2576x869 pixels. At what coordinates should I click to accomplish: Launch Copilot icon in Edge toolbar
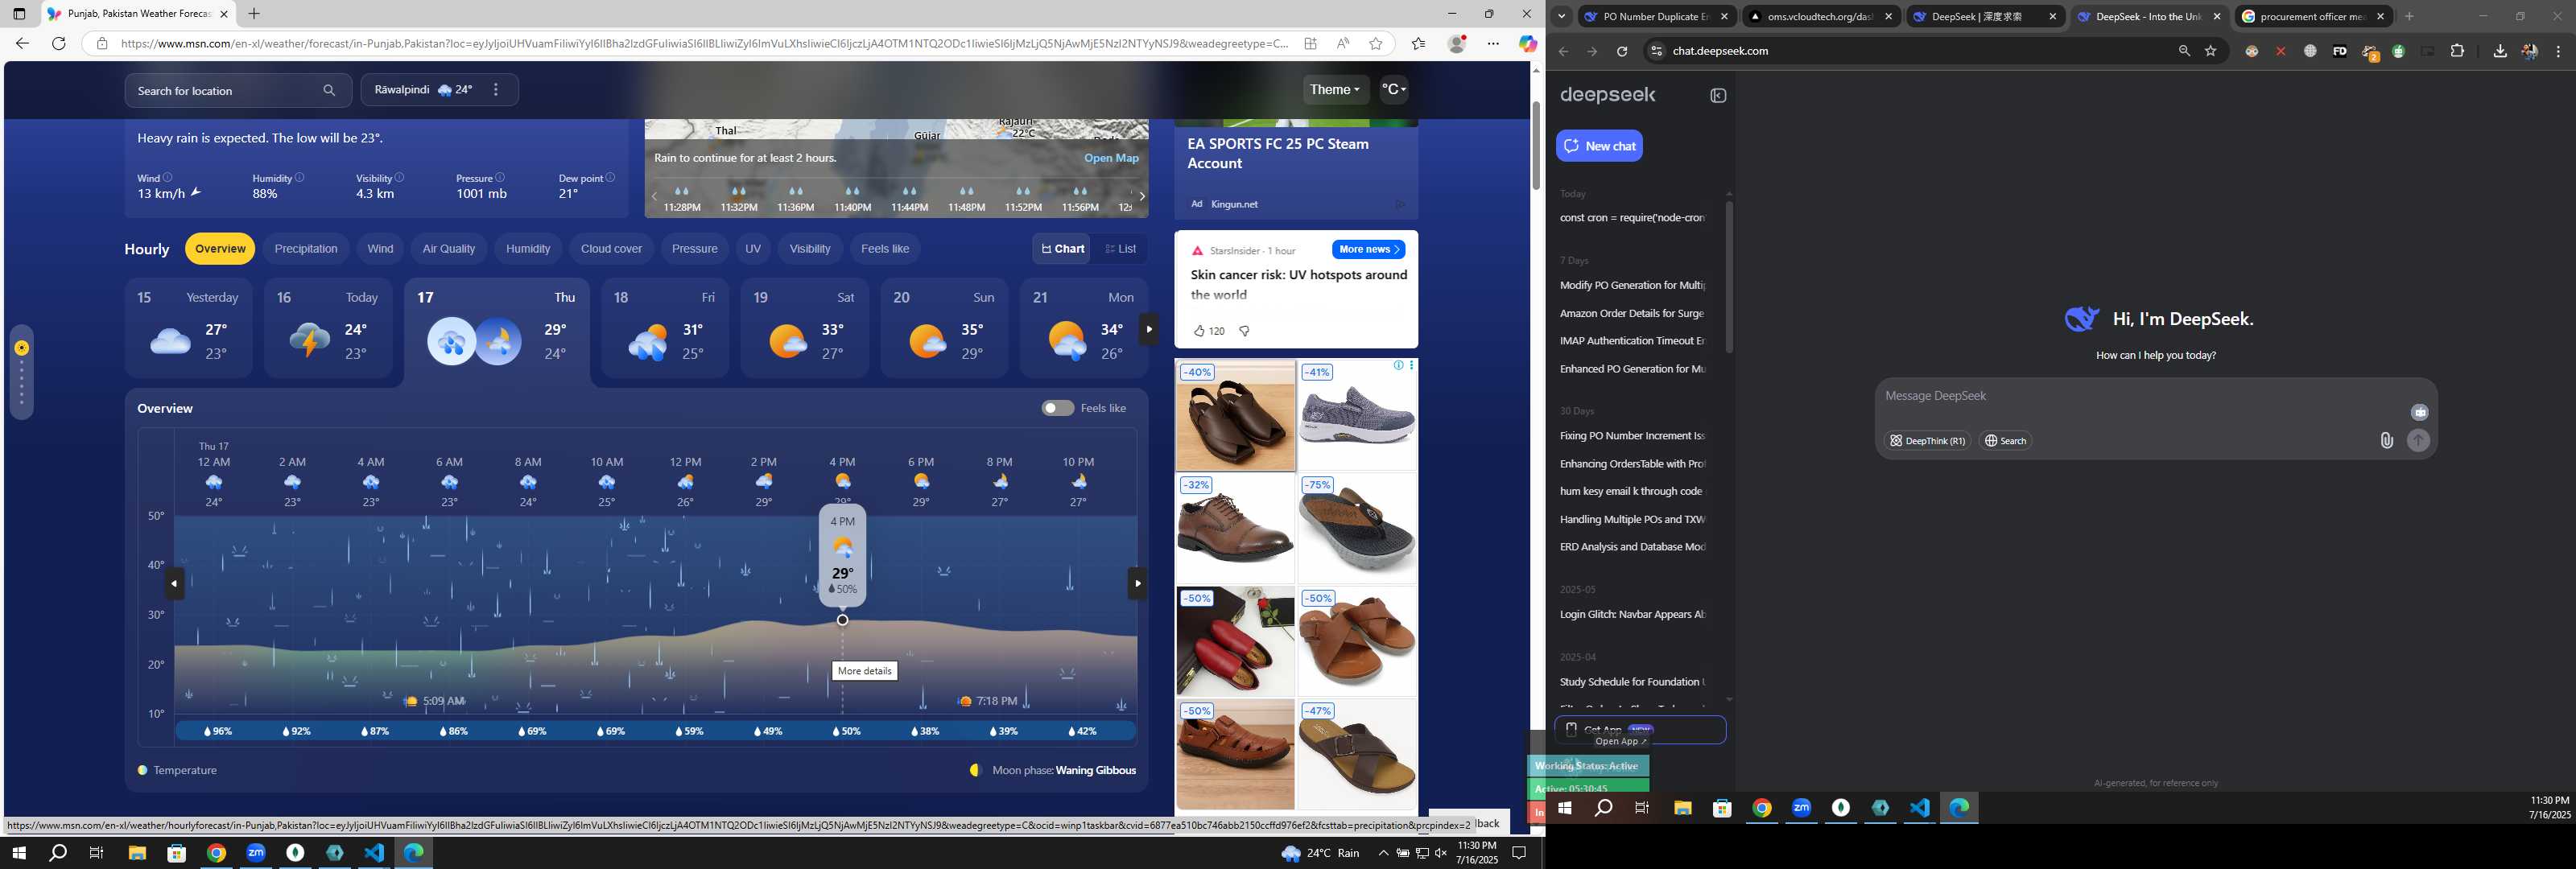[1527, 44]
